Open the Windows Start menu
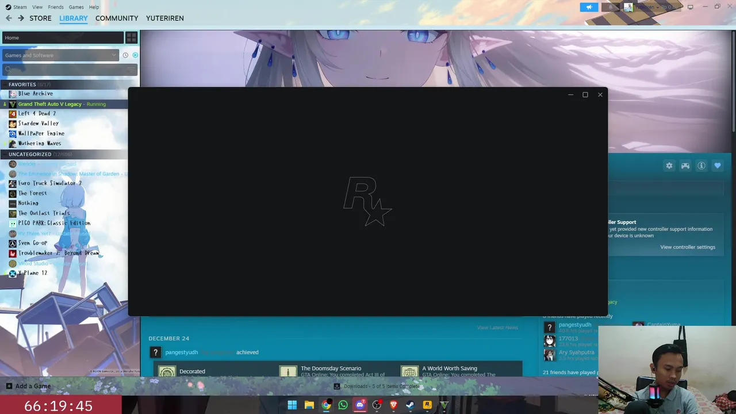The image size is (736, 414). tap(292, 405)
